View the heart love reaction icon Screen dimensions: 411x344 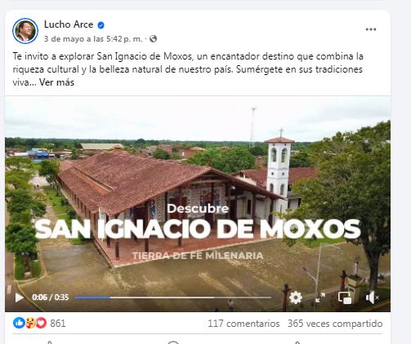click(41, 323)
